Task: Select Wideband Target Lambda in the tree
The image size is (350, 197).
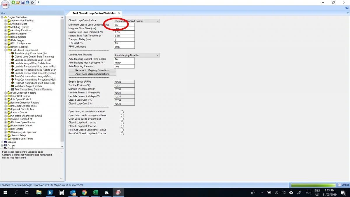Action: click(x=28, y=86)
